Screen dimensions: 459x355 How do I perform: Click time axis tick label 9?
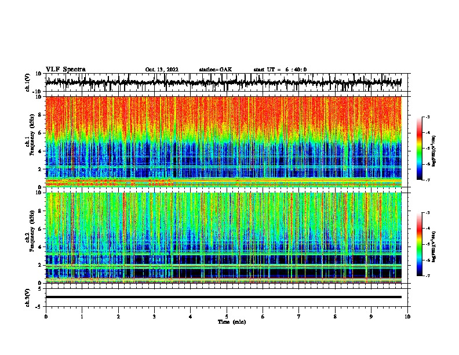pyautogui.click(x=371, y=317)
